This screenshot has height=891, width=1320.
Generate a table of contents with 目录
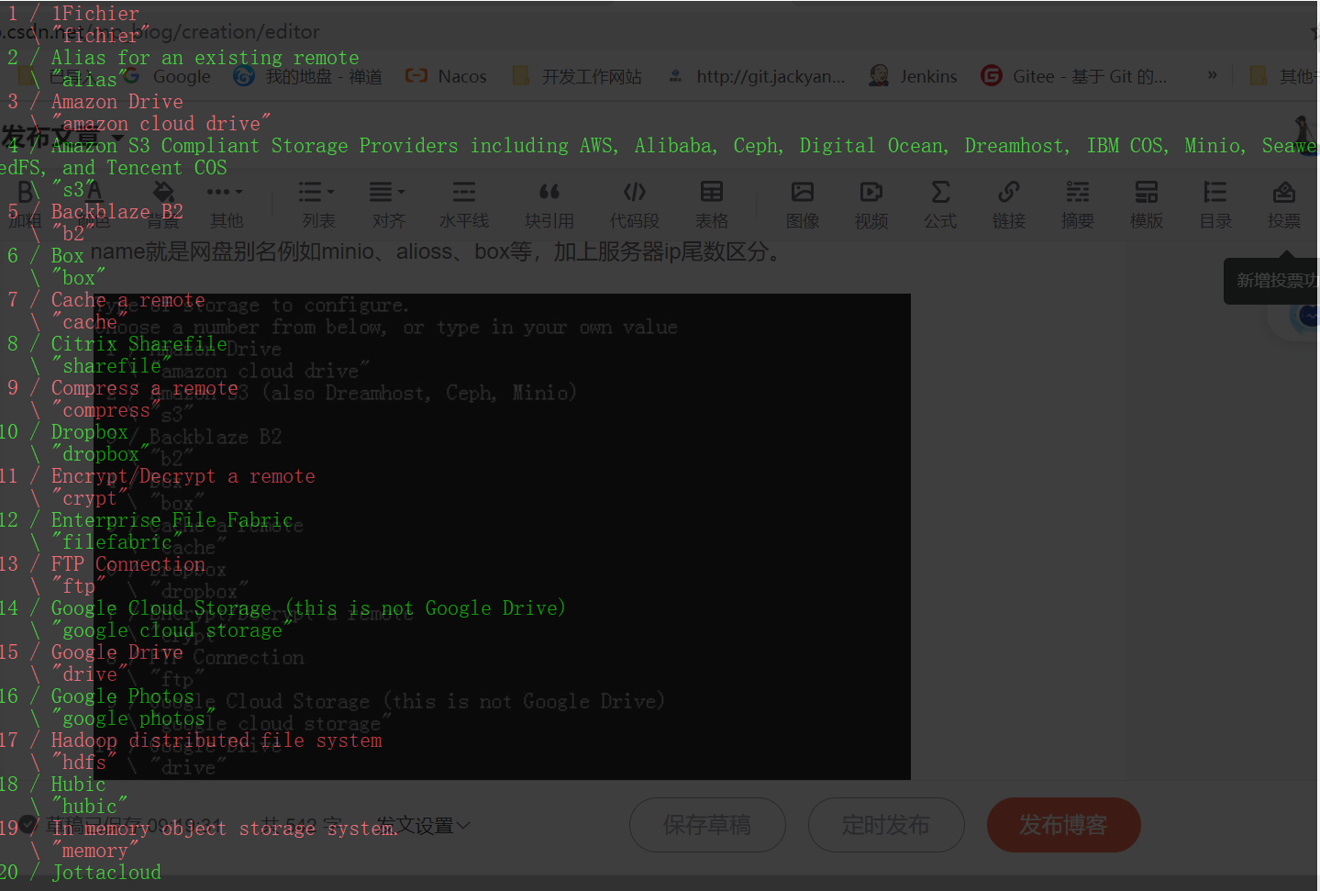[1215, 204]
